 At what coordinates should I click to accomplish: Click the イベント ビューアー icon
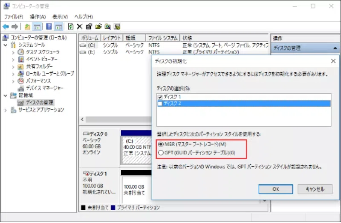(x=20, y=59)
